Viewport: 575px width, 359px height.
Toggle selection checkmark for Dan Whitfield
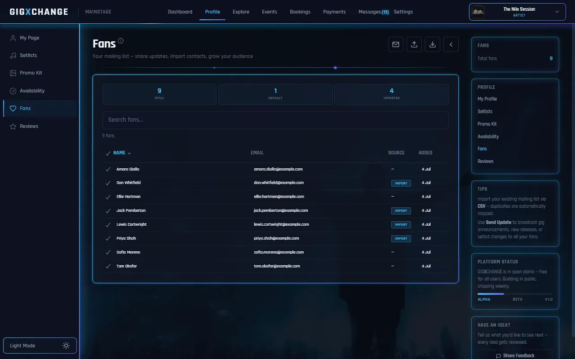pos(108,183)
